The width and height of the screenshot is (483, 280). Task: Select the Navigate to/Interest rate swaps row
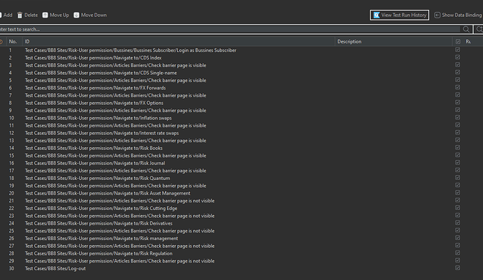click(101, 133)
